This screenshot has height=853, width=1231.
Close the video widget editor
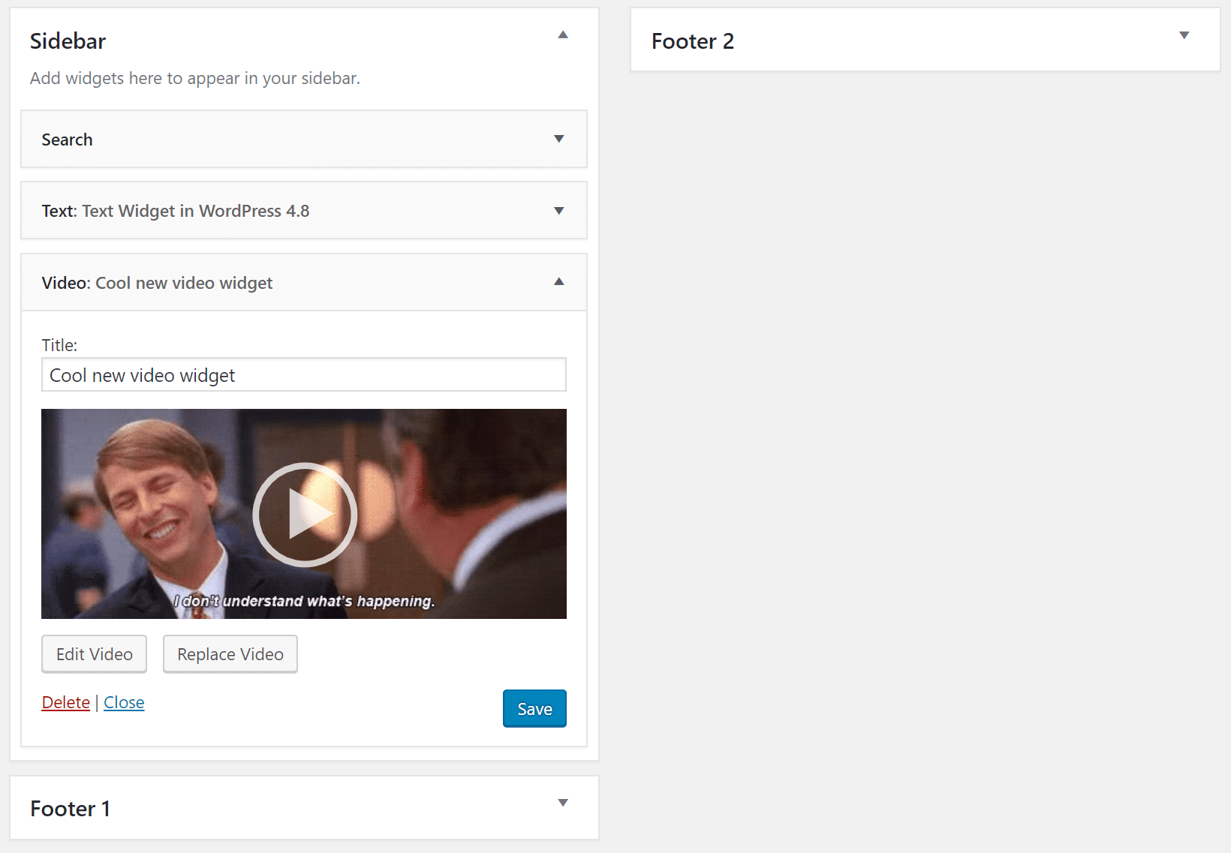pyautogui.click(x=123, y=702)
